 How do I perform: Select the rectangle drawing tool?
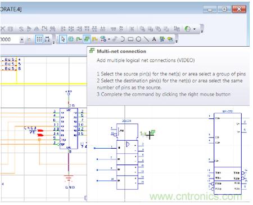click(x=130, y=39)
